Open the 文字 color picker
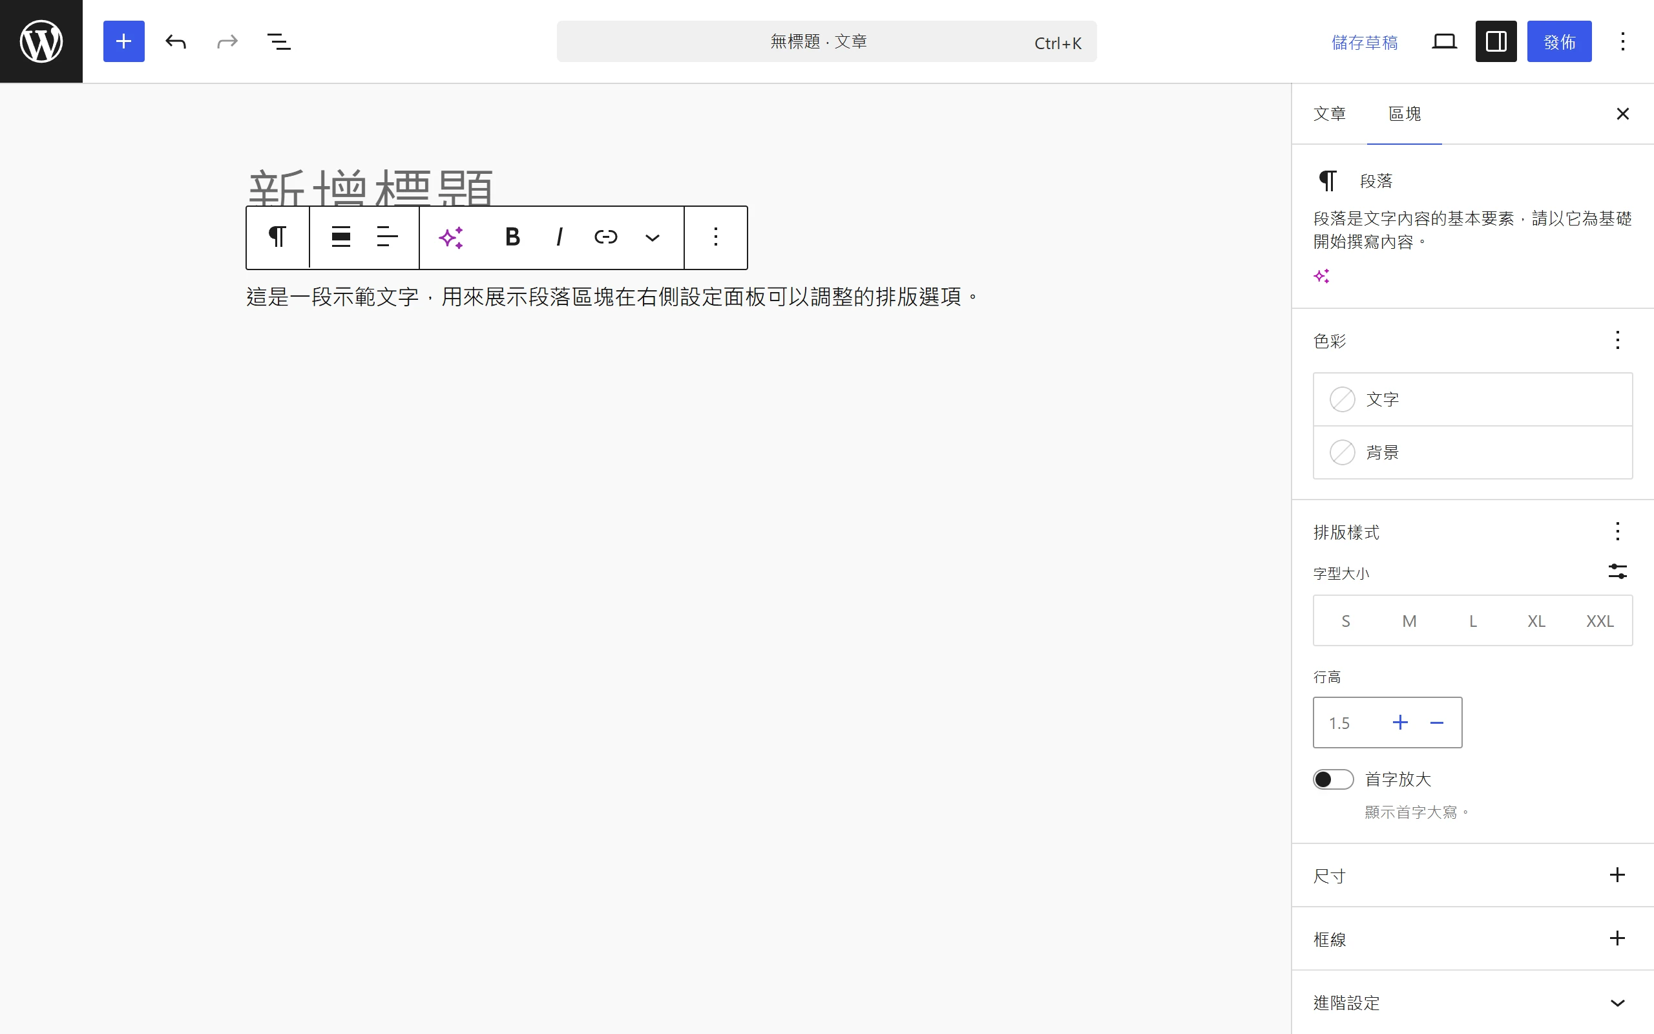This screenshot has height=1034, width=1654. click(1473, 399)
